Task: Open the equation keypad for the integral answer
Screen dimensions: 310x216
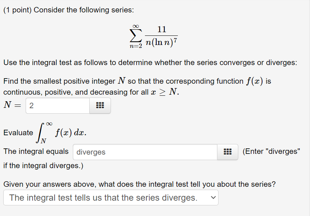Action: point(227,151)
